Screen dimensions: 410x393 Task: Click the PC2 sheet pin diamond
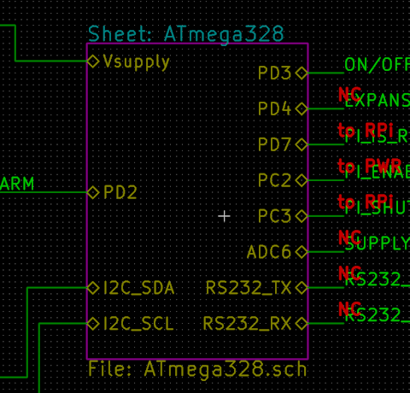[302, 180]
